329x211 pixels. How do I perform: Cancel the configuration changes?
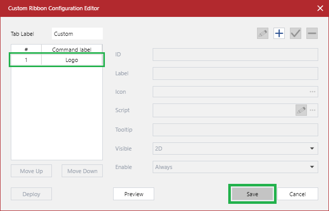[x=297, y=194]
